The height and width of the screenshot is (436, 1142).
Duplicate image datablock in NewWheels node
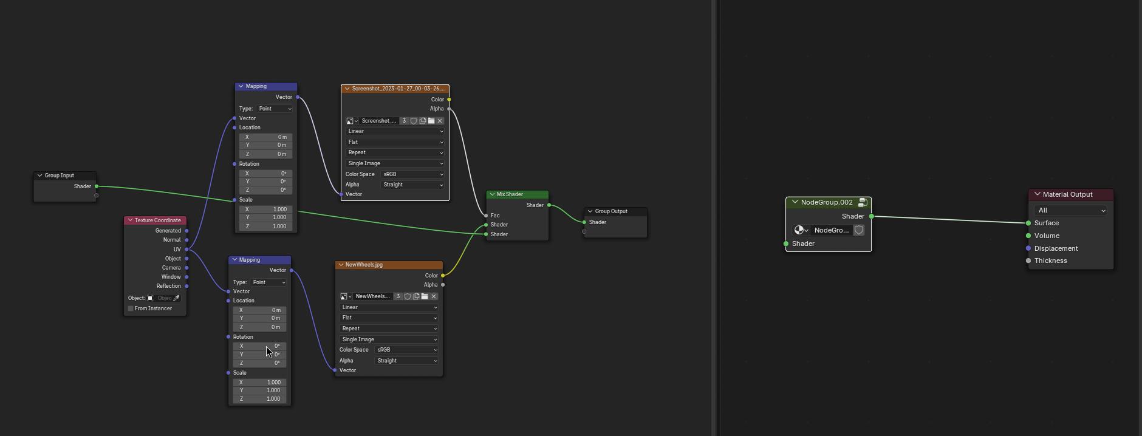[x=416, y=296]
